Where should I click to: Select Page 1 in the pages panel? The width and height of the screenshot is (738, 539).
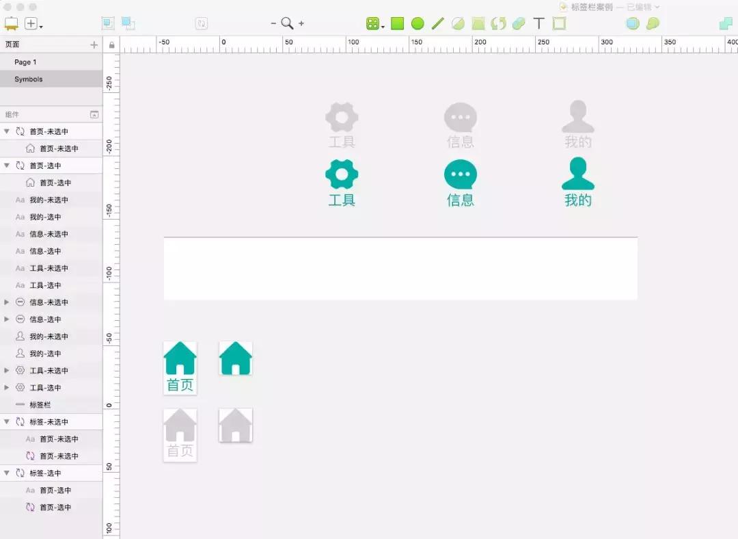[25, 62]
